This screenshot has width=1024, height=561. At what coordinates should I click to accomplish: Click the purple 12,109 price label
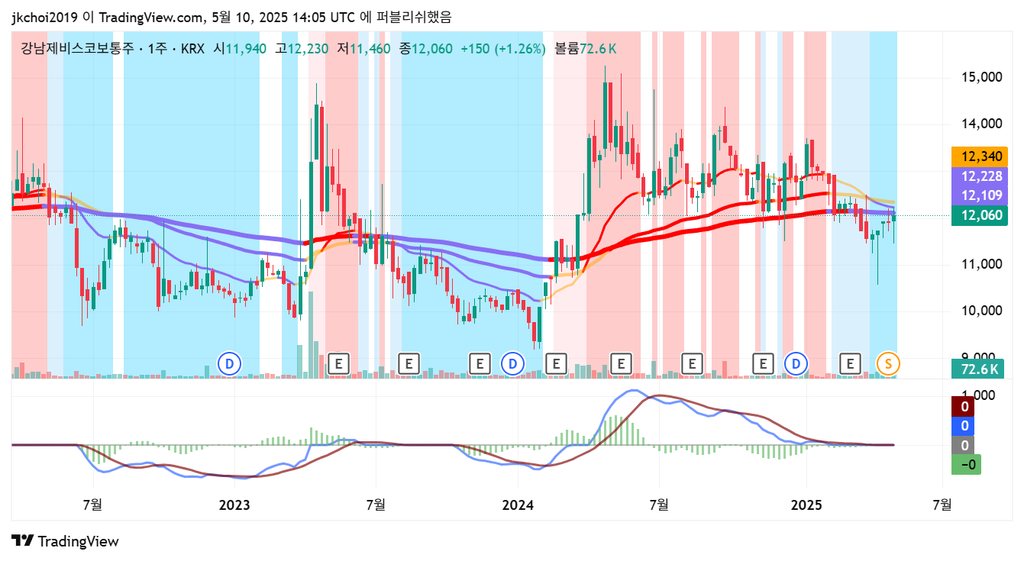tap(981, 195)
